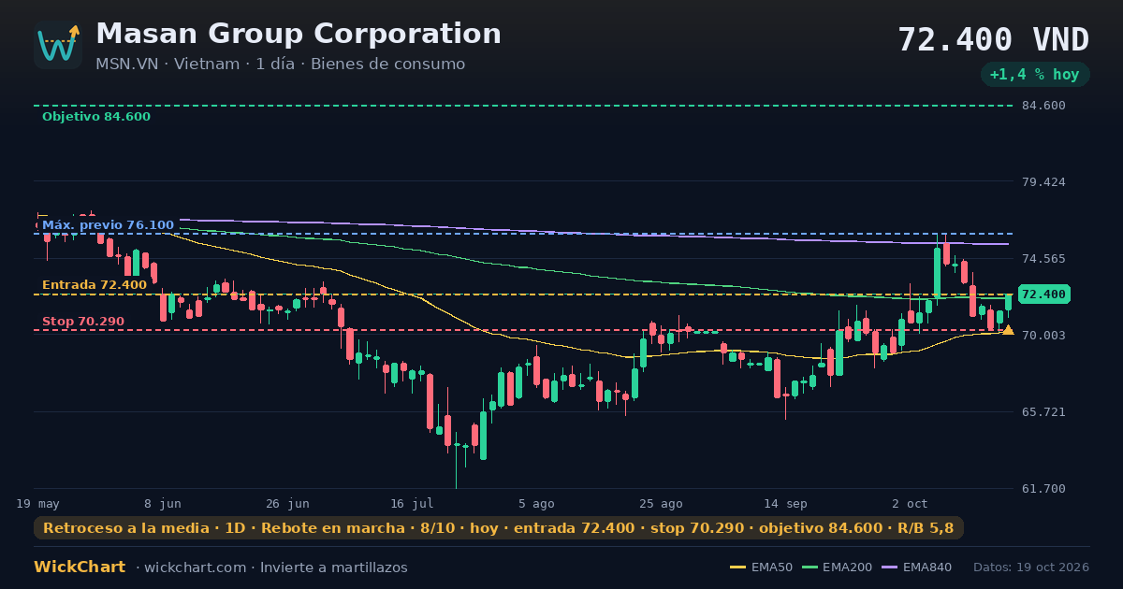
Task: Click the Retroceso a la media signal banner
Action: (498, 528)
